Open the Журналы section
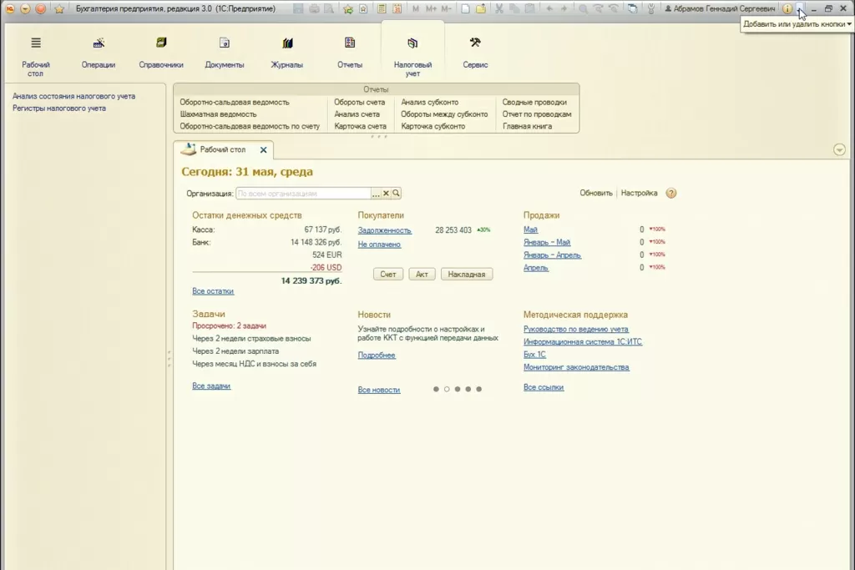Viewport: 855px width, 570px height. pyautogui.click(x=287, y=53)
